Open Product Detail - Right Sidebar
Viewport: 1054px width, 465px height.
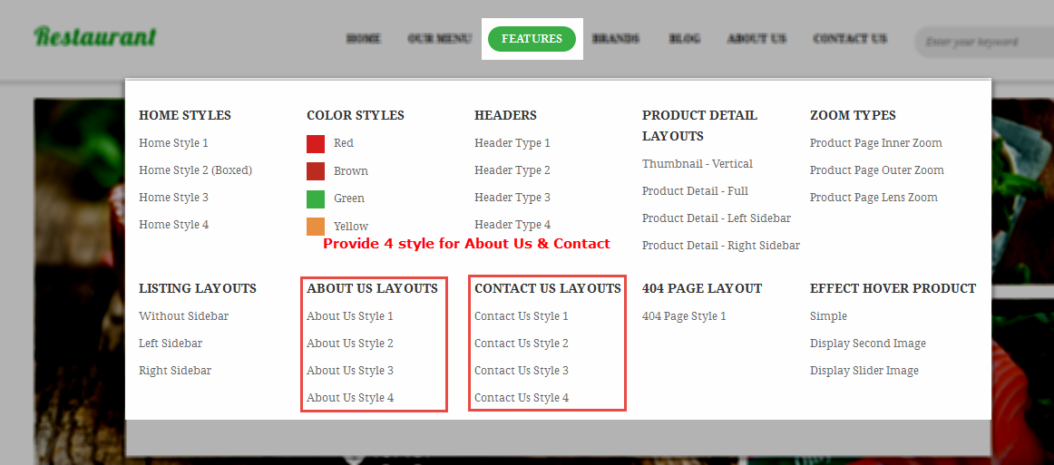(721, 246)
